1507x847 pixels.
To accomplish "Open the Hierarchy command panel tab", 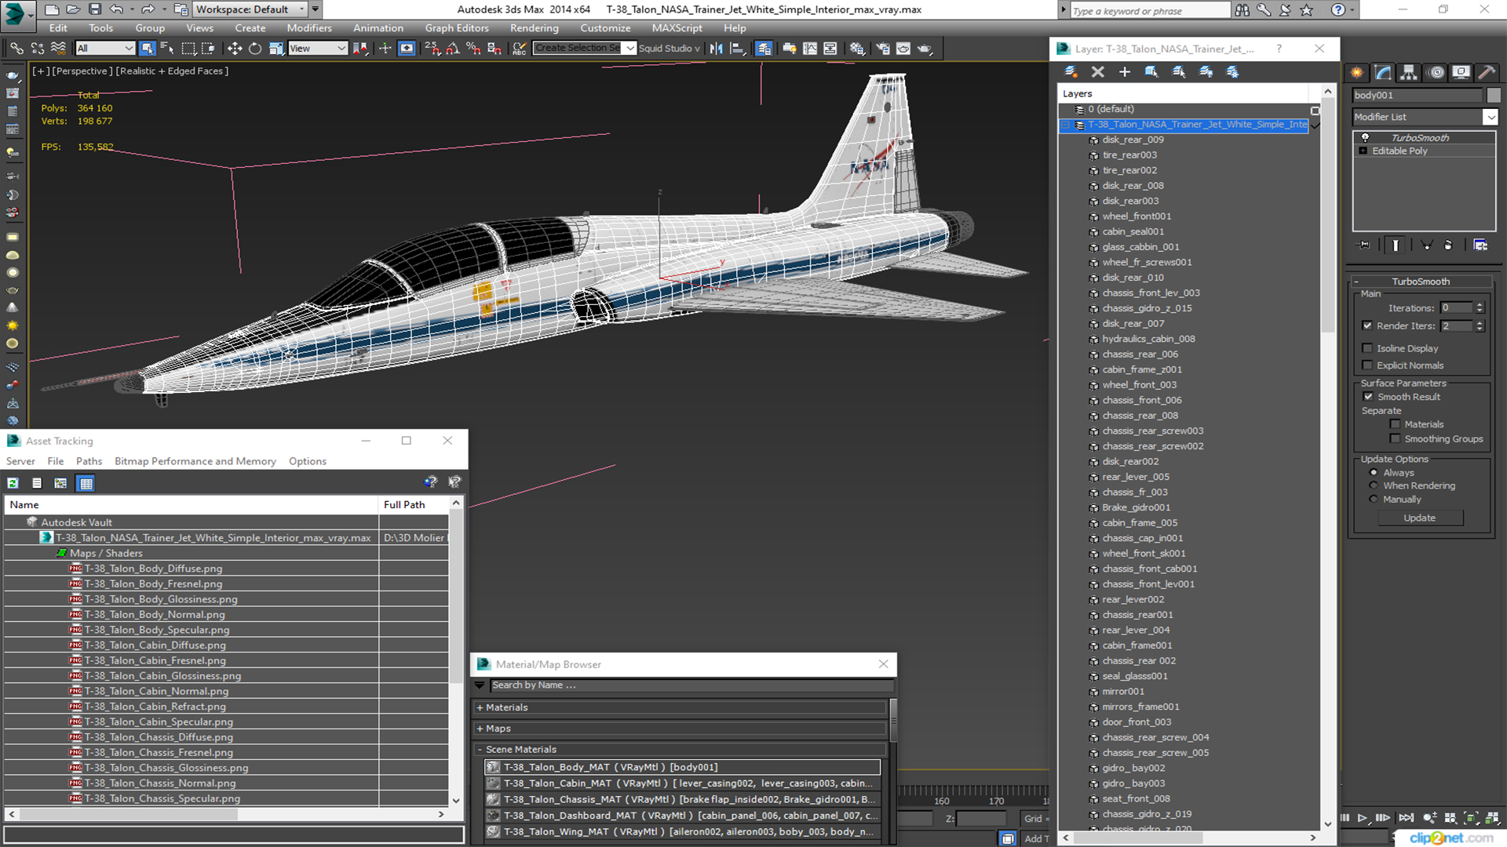I will point(1409,72).
